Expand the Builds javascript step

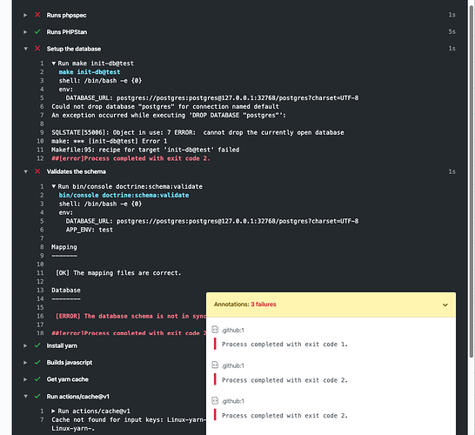[25, 363]
